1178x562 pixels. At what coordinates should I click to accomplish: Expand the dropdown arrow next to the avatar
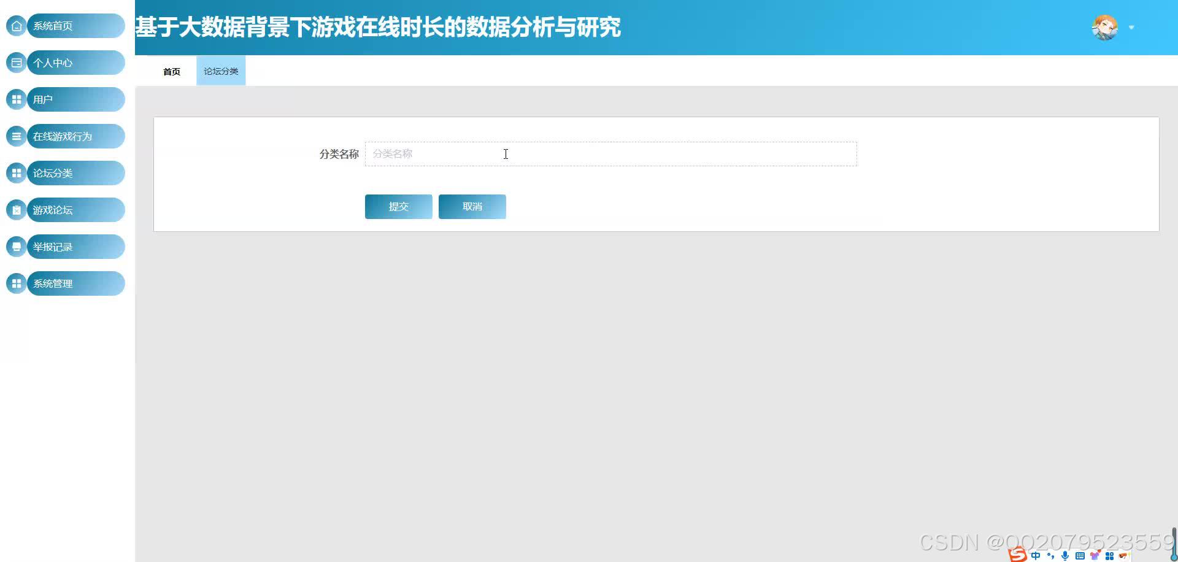[1131, 28]
